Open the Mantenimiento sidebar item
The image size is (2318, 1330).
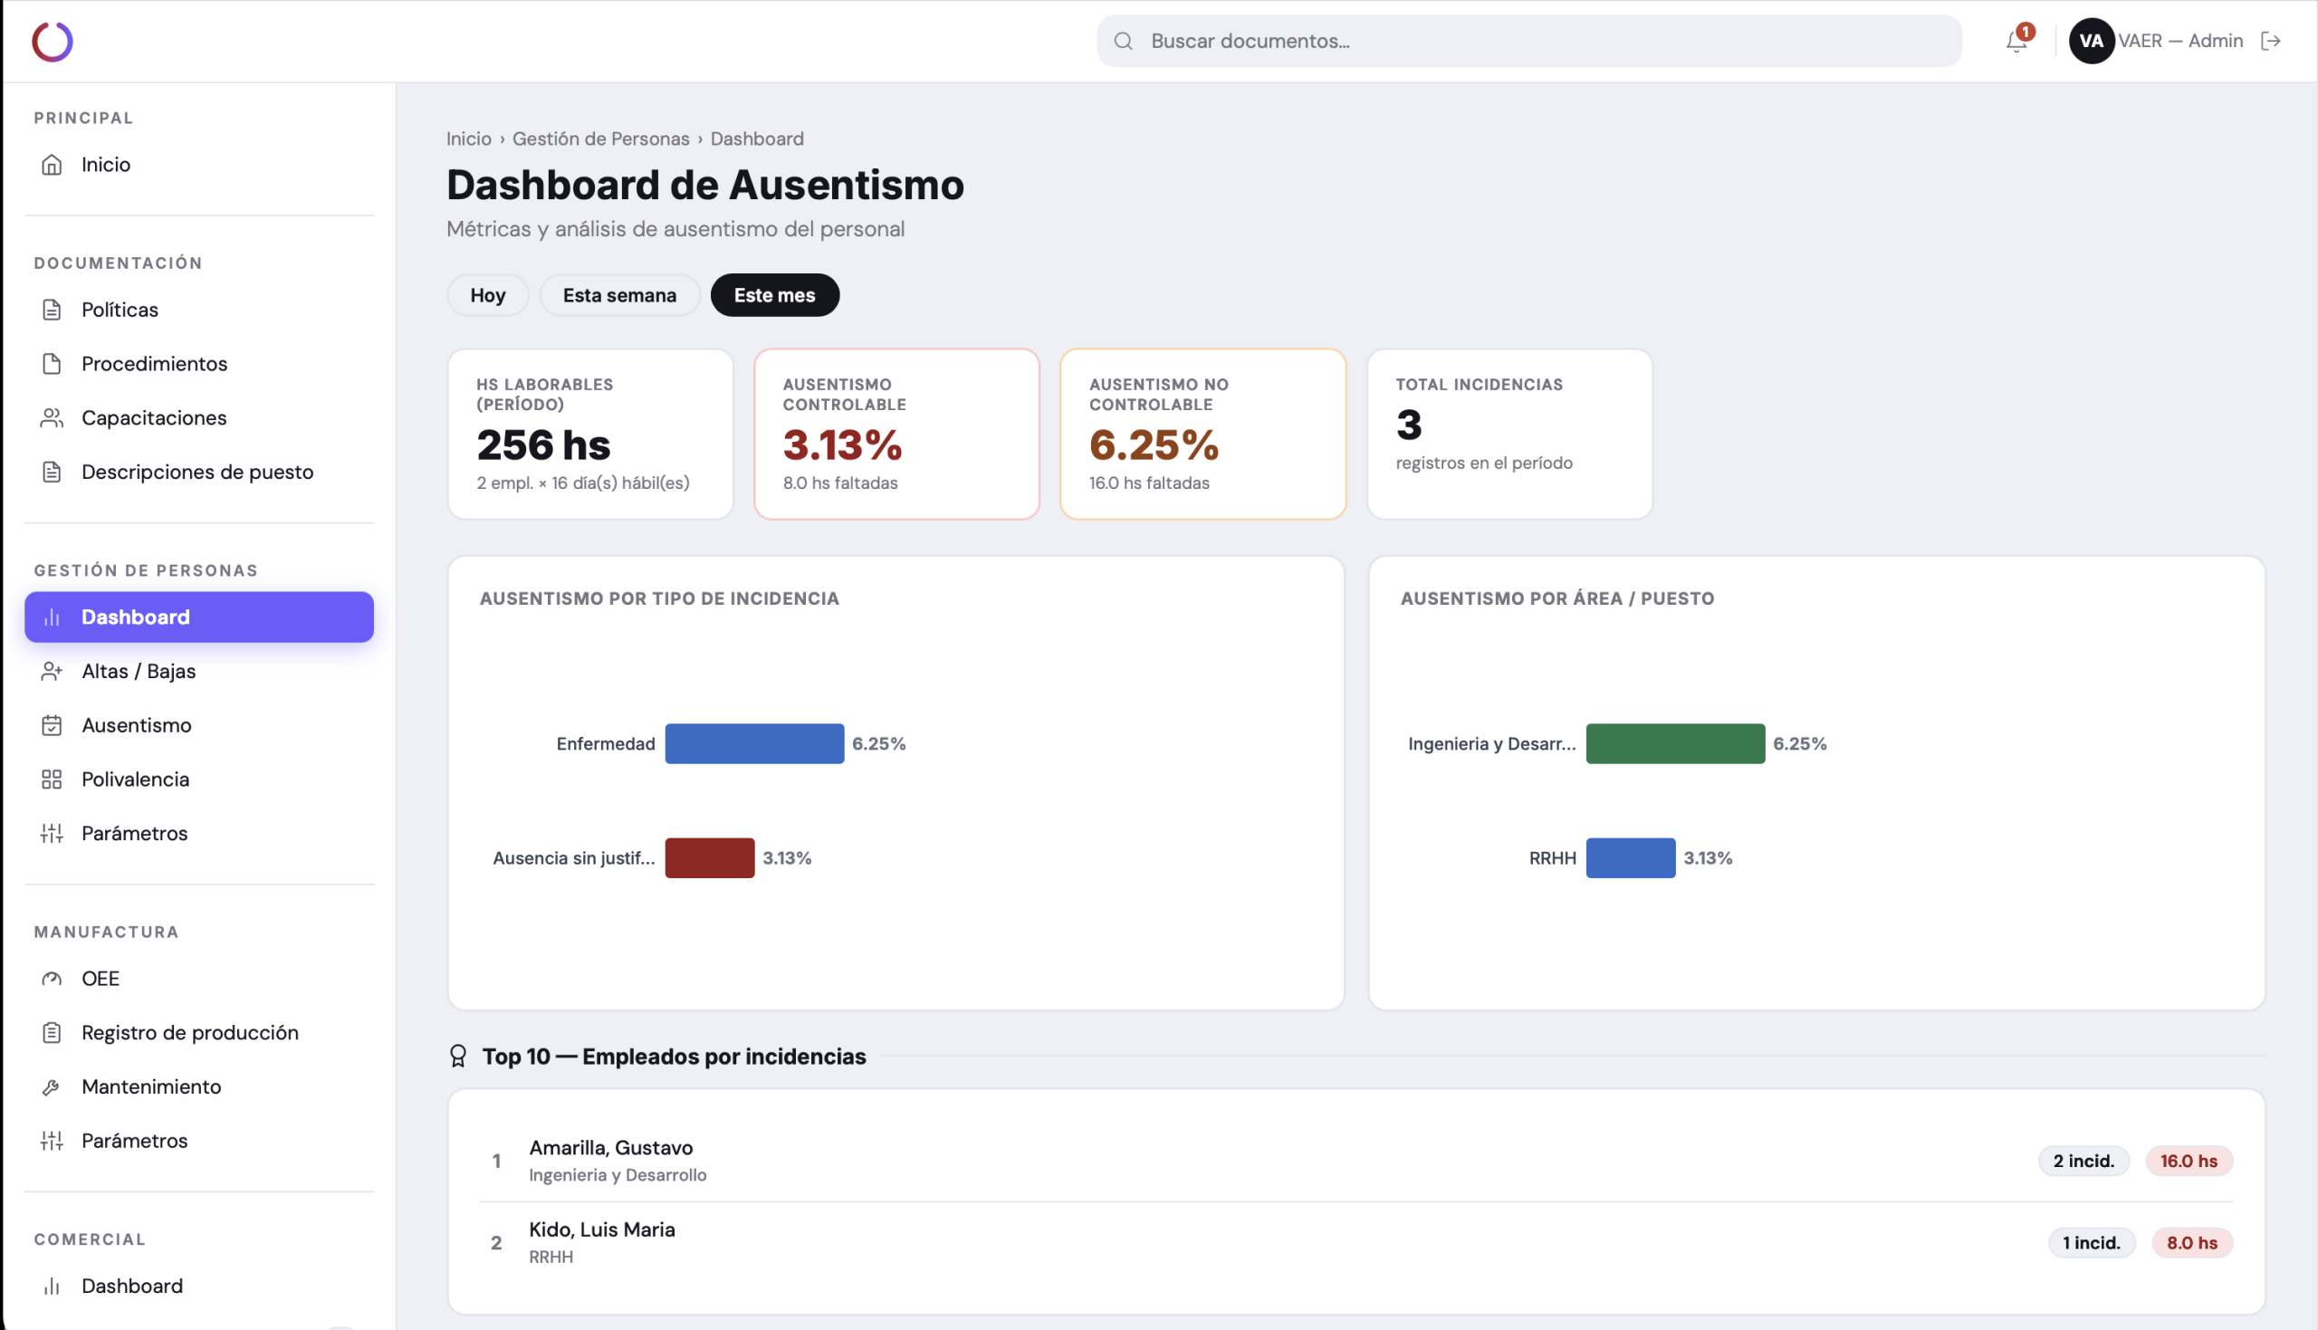point(199,1087)
